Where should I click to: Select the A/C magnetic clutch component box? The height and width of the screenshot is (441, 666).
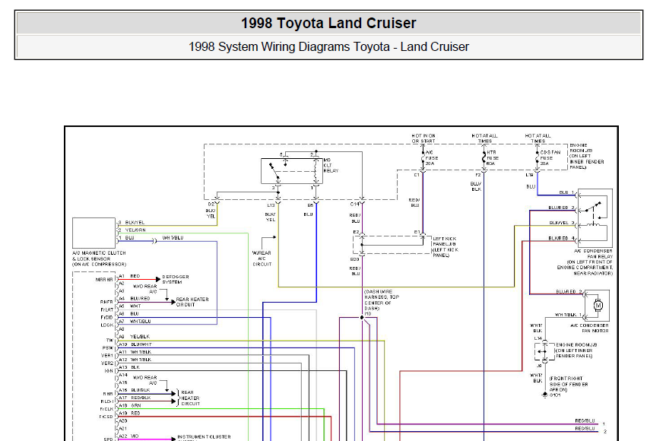94,233
